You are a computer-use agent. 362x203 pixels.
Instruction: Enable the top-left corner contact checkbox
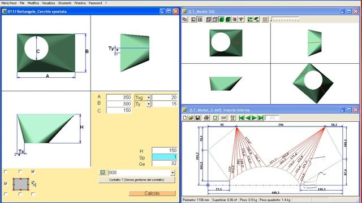click(x=6, y=171)
